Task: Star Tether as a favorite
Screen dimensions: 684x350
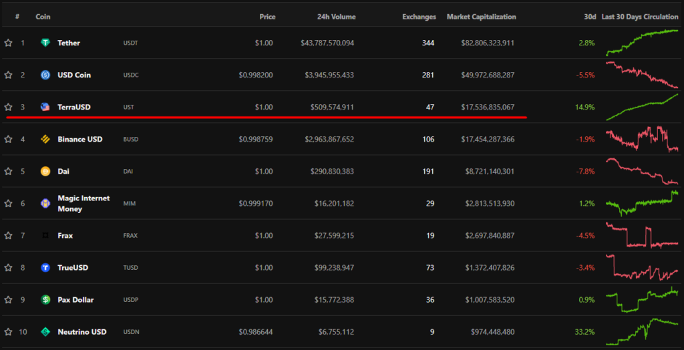Action: pos(9,43)
